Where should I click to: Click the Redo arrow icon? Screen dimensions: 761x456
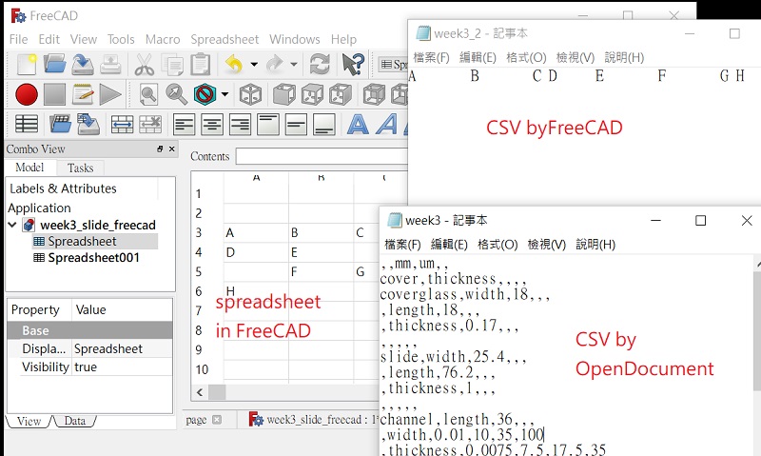[x=275, y=64]
